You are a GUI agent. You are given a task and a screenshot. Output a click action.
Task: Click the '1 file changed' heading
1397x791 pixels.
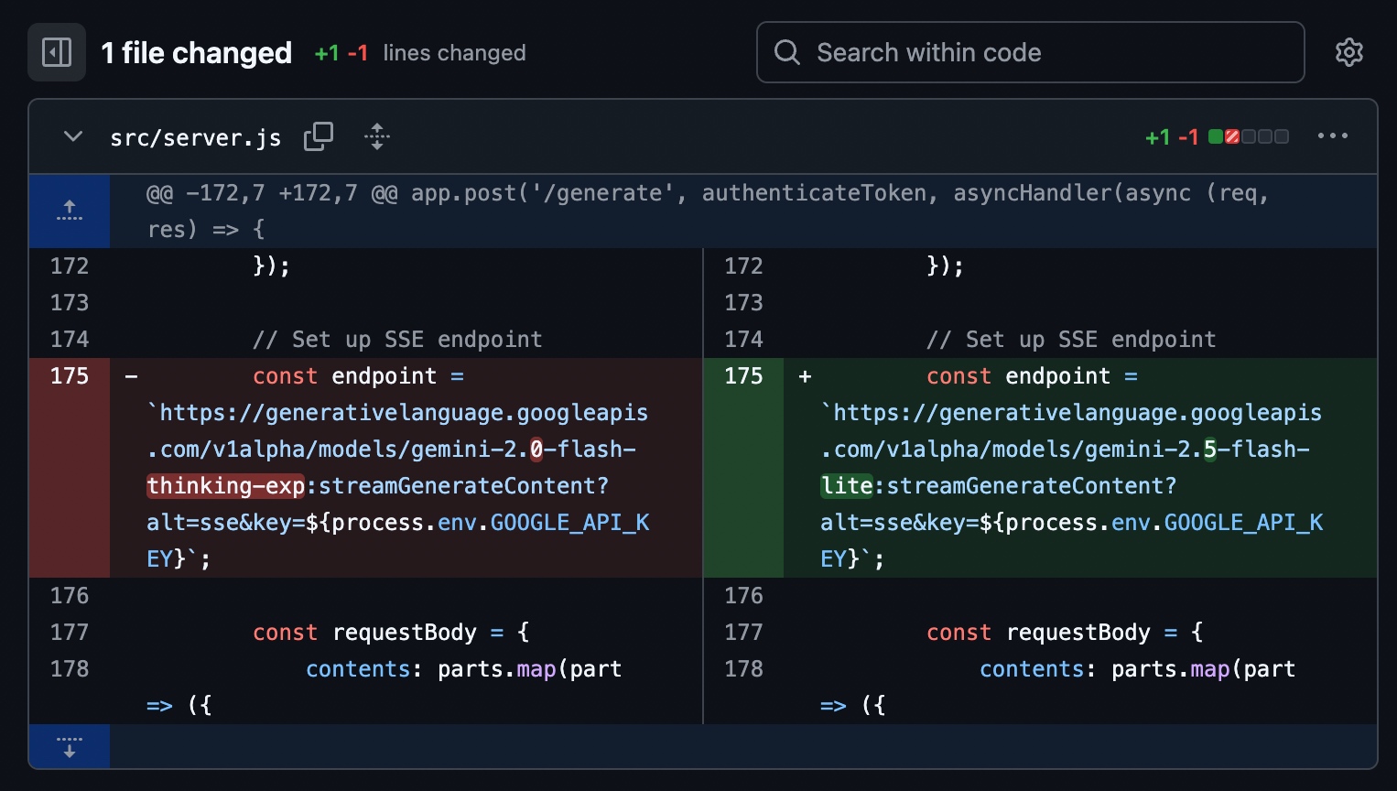[x=196, y=53]
